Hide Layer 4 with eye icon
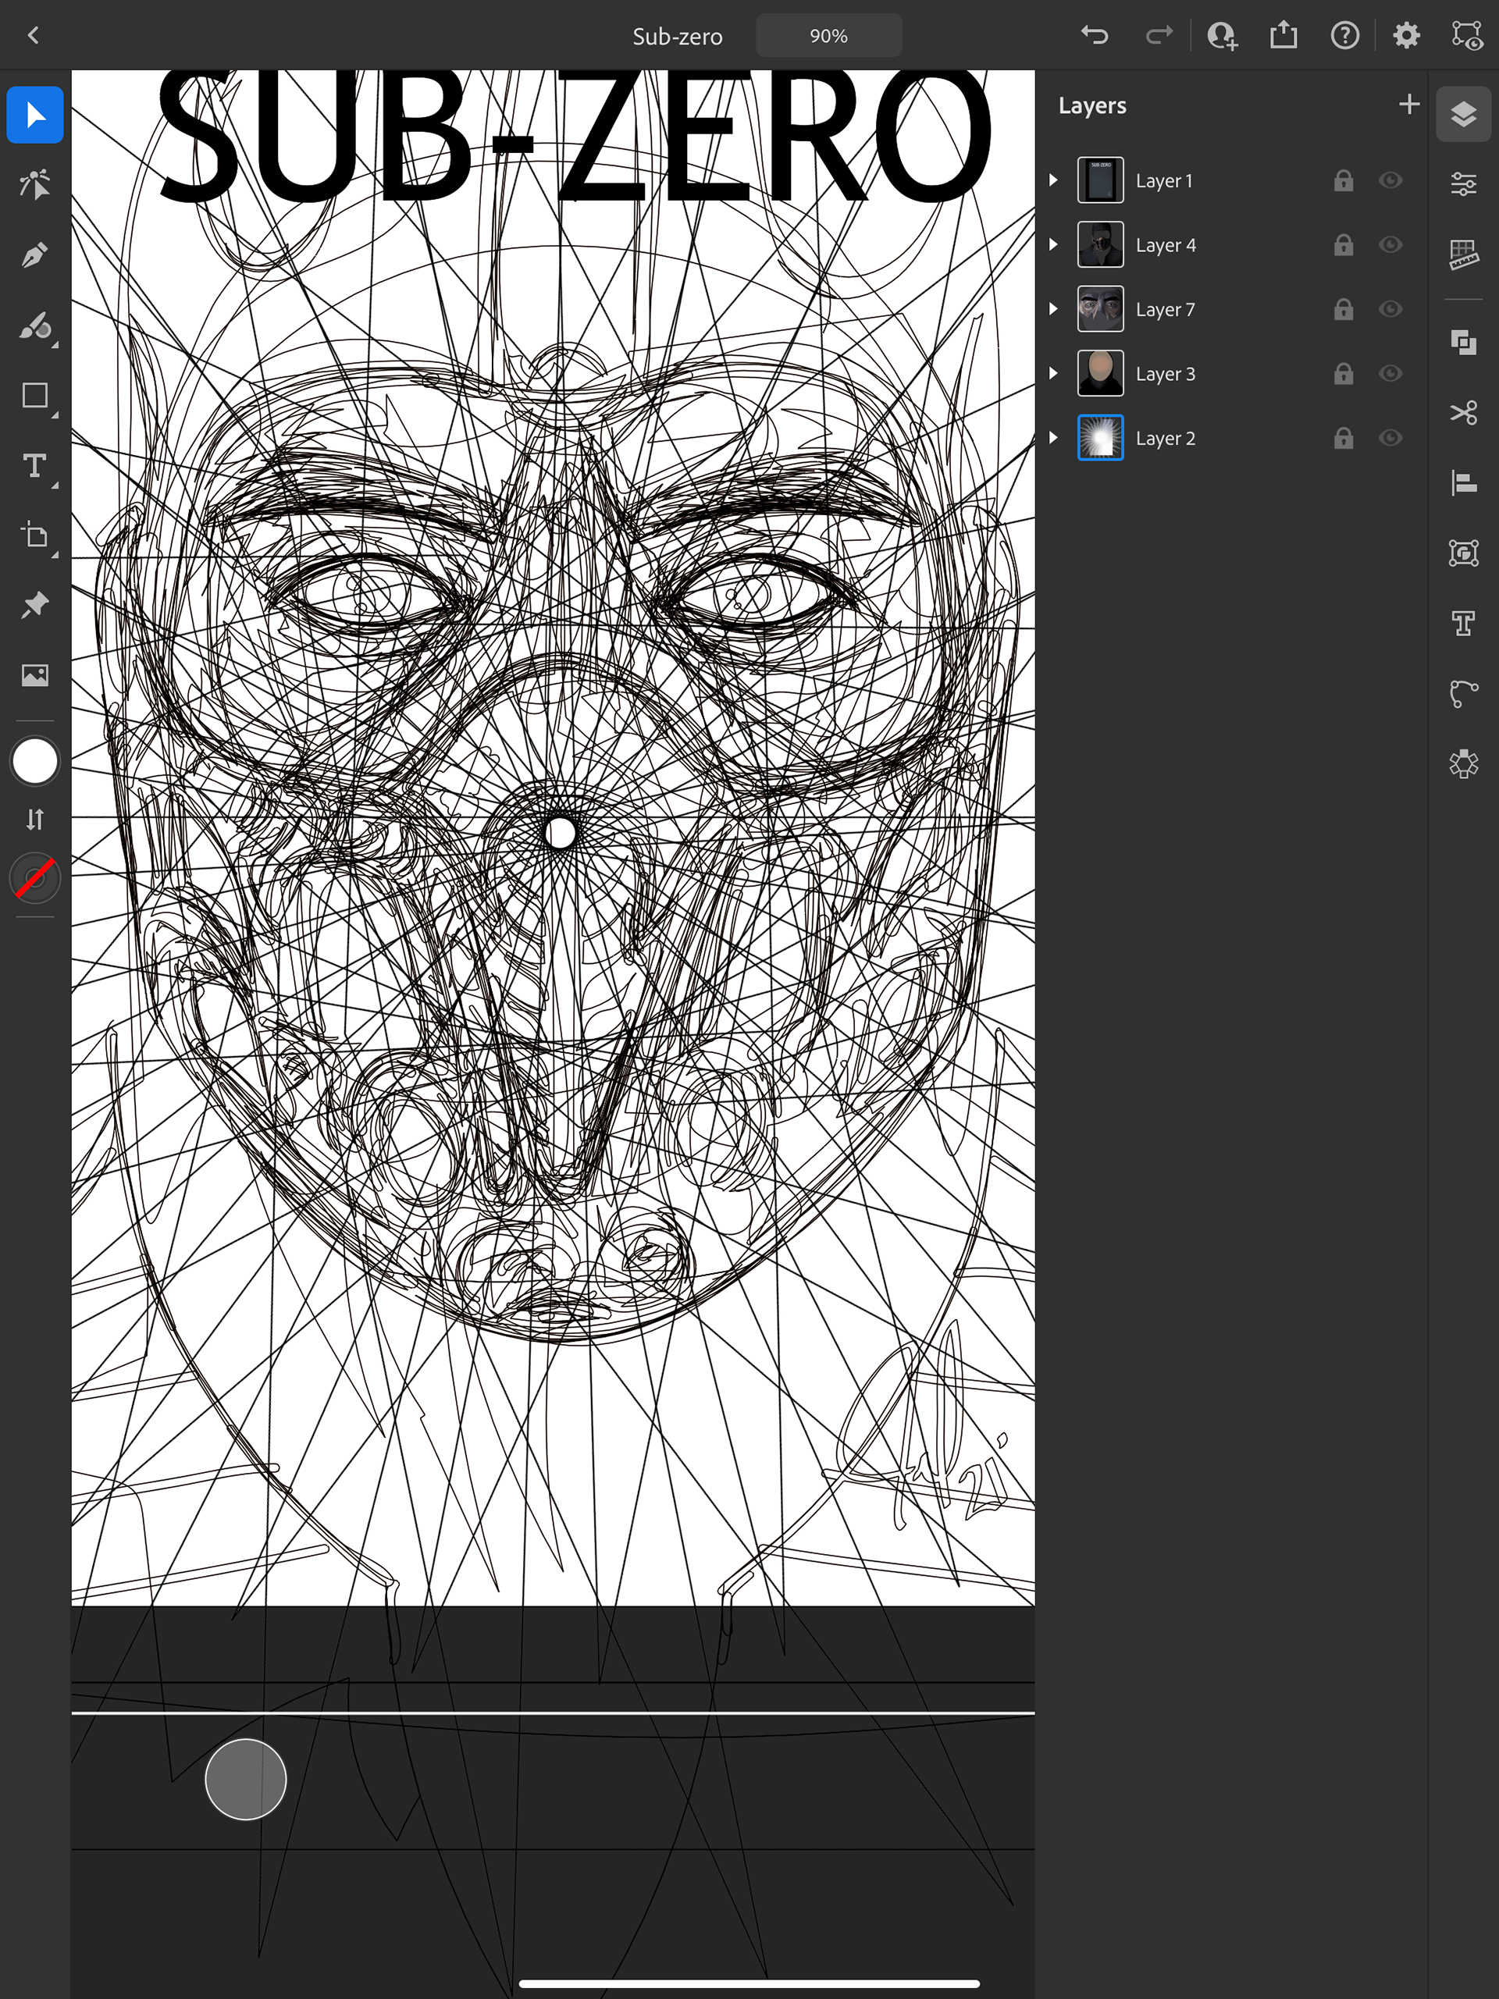The width and height of the screenshot is (1499, 1999). coord(1390,245)
